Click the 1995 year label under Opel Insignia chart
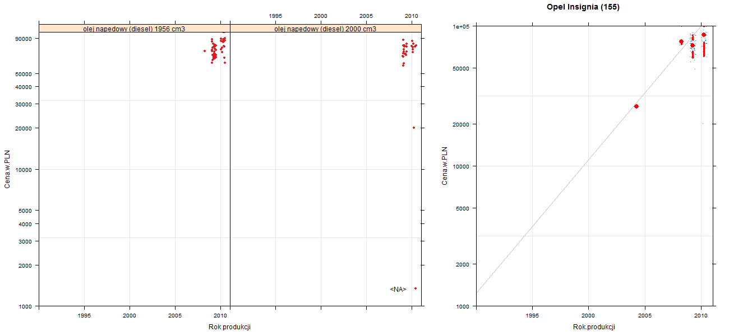Image resolution: width=729 pixels, height=336 pixels. pyautogui.click(x=532, y=316)
